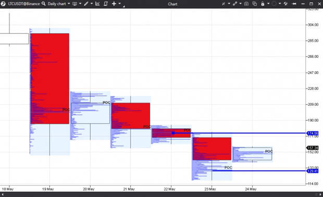Select the drawing pencil tool
Image resolution: width=323 pixels, height=197 pixels.
point(86,4)
